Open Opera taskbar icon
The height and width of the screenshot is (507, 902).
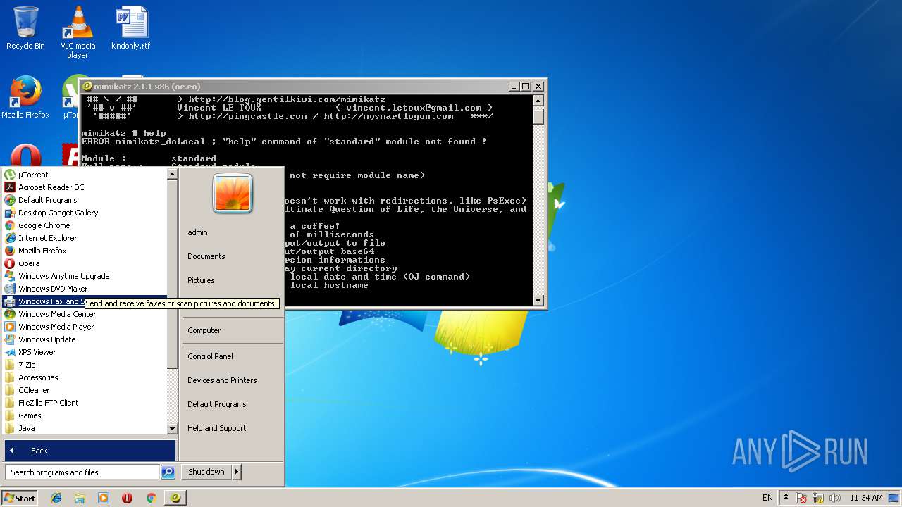click(x=127, y=498)
